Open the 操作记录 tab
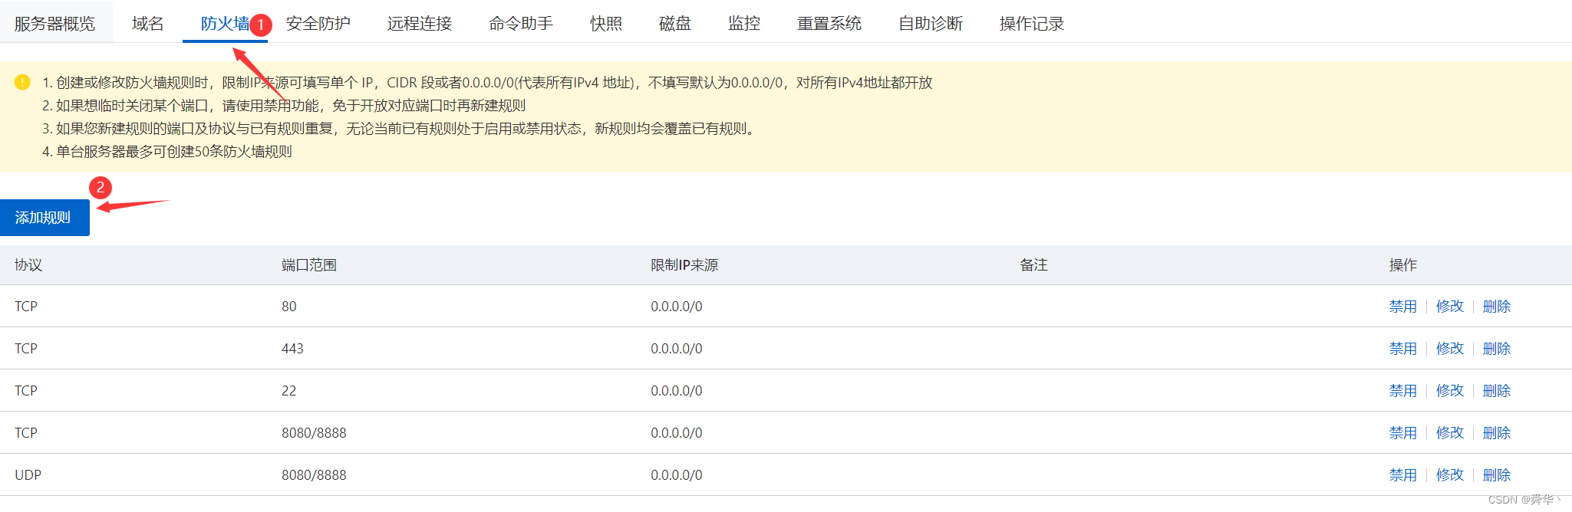1572x512 pixels. pyautogui.click(x=1032, y=24)
